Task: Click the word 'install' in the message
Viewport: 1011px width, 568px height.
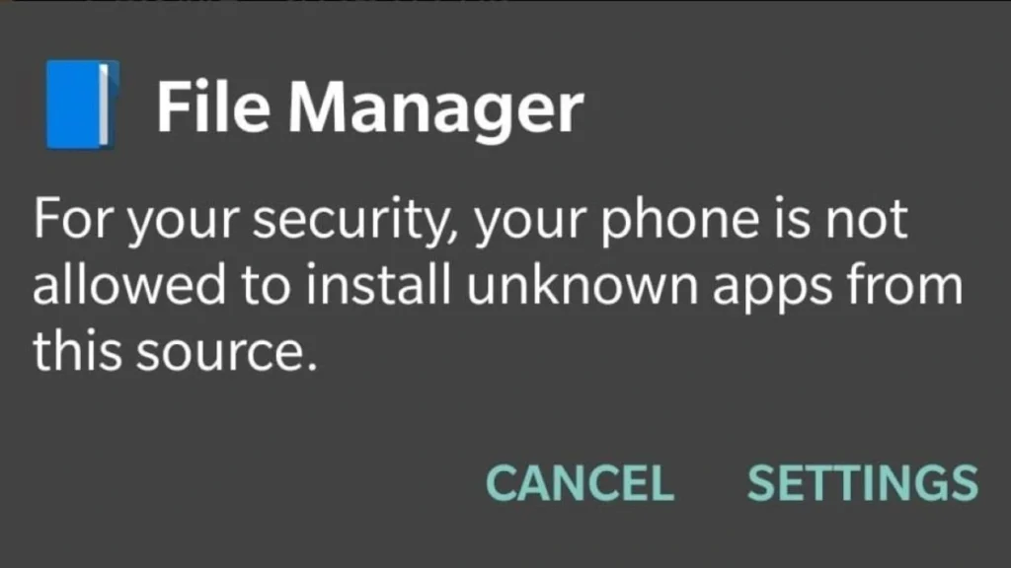Action: click(378, 284)
